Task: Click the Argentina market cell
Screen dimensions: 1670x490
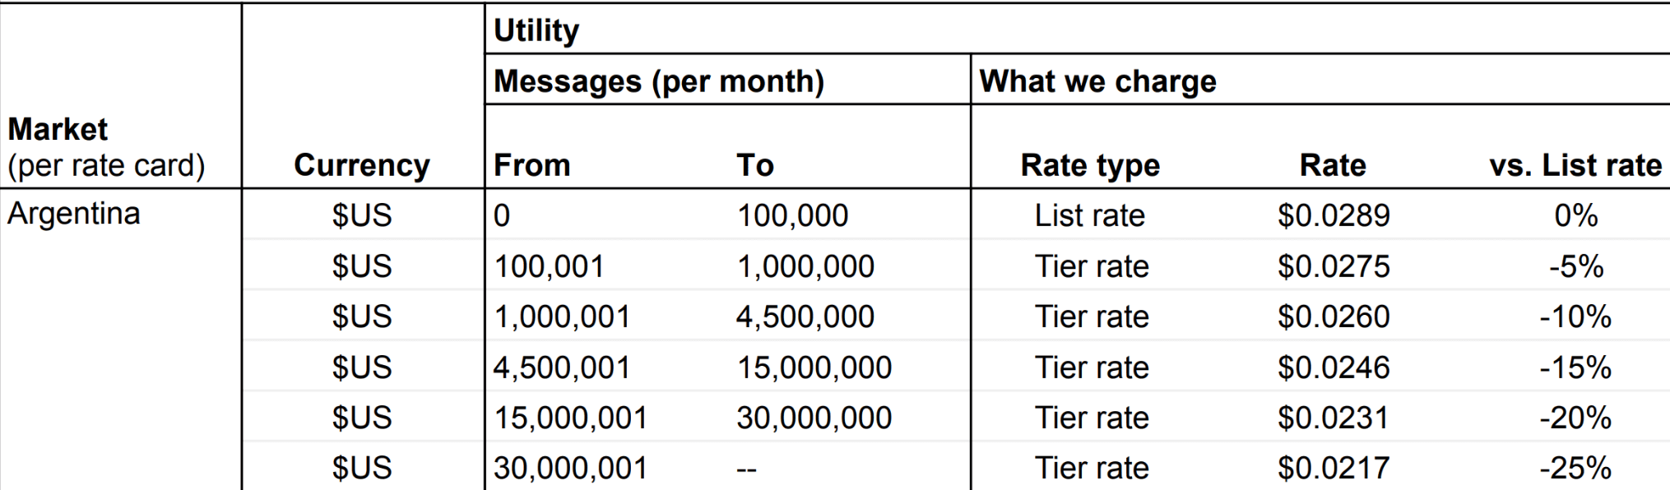Action: (x=74, y=214)
